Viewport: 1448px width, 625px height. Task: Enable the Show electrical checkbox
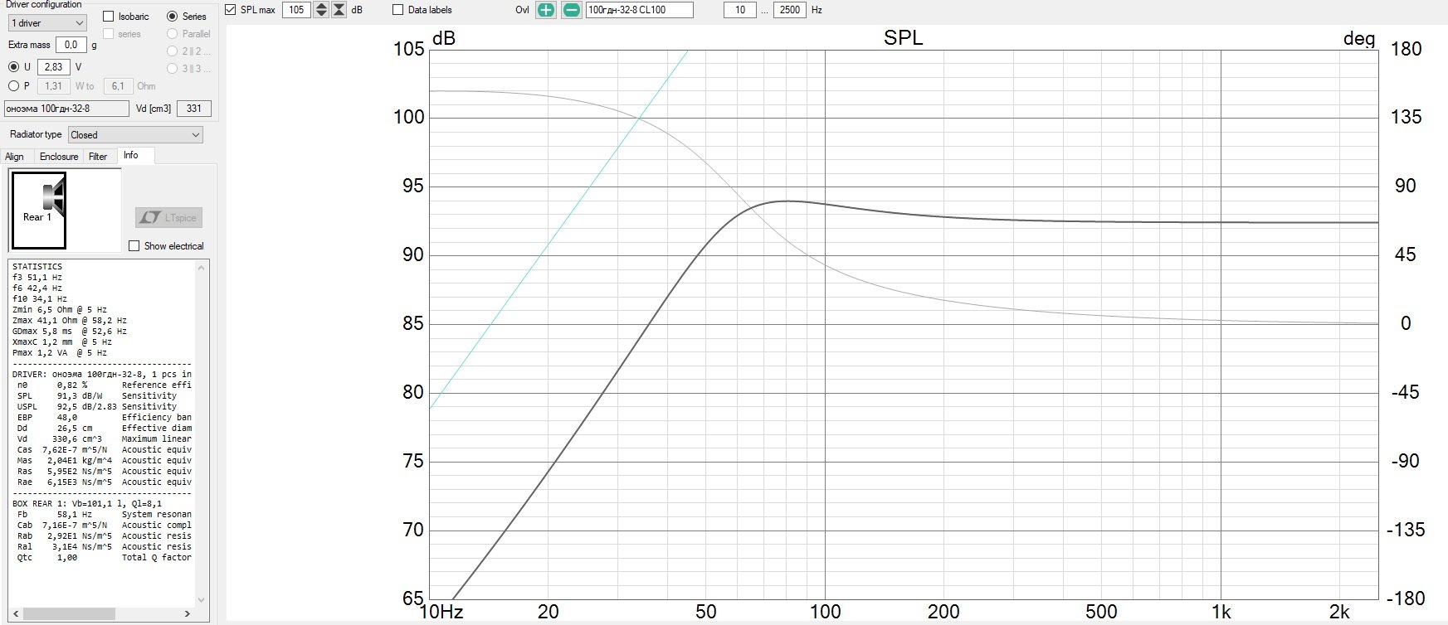(134, 246)
